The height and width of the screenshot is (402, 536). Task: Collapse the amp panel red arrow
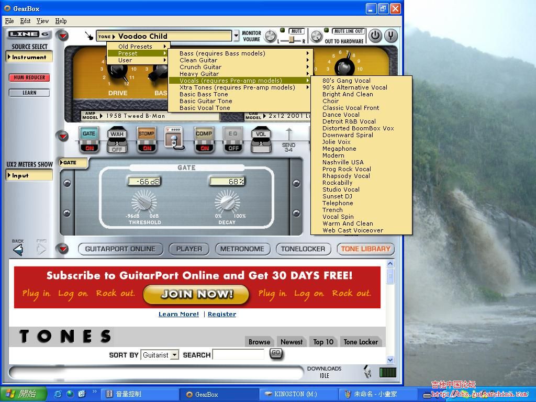tap(63, 36)
